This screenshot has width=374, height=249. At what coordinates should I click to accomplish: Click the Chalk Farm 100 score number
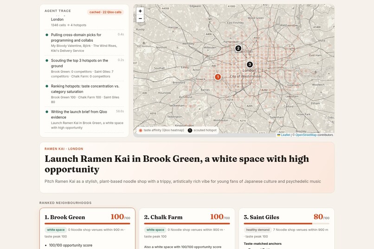(217, 217)
